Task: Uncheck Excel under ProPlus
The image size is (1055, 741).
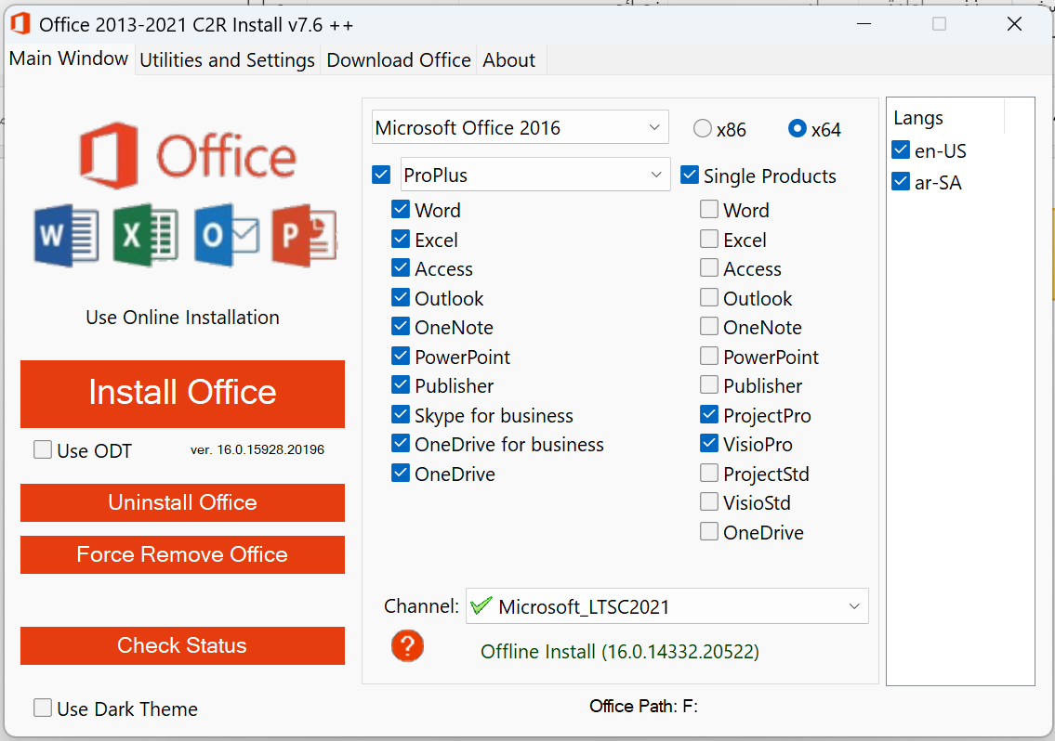Action: 401,239
